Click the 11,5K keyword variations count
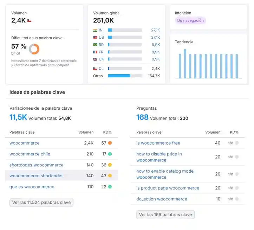 [x=18, y=117]
